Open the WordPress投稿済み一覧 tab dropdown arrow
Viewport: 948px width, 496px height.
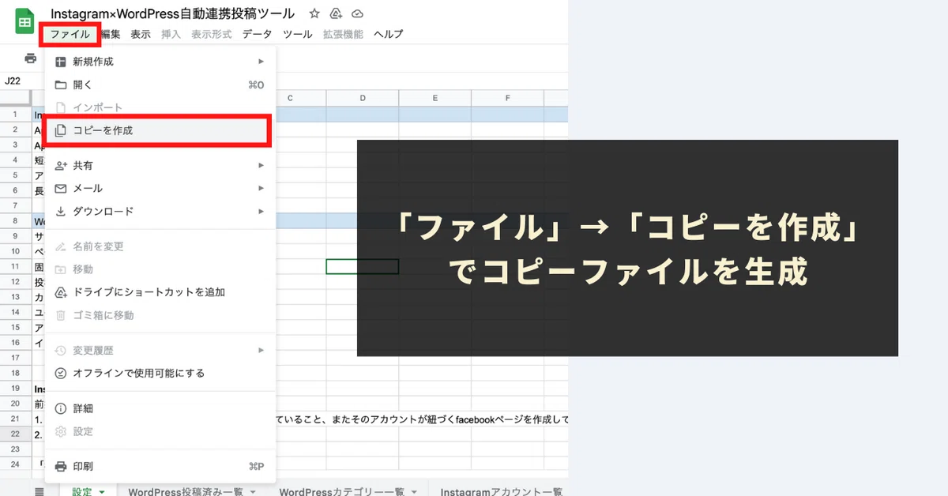click(x=253, y=492)
